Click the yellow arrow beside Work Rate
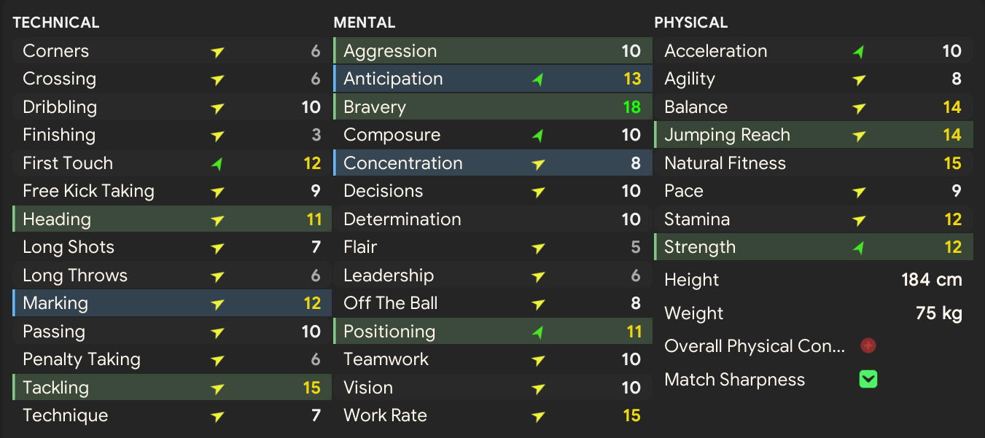 pyautogui.click(x=537, y=416)
